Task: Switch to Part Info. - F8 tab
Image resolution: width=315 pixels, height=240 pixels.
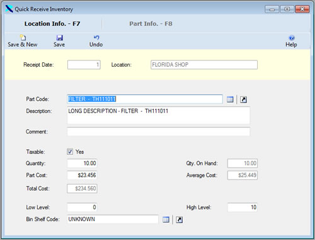Action: point(151,23)
